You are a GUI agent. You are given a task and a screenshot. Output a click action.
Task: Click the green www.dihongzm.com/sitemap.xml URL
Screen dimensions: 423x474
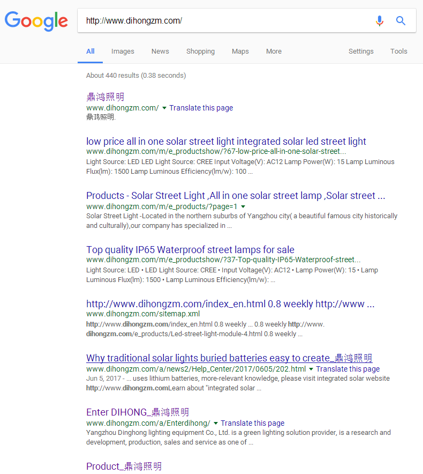coord(143,314)
